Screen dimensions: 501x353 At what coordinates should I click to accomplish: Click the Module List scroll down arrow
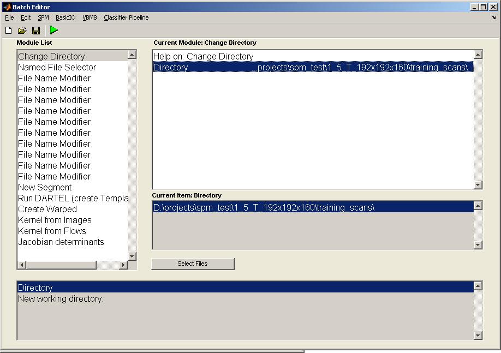[x=132, y=256]
